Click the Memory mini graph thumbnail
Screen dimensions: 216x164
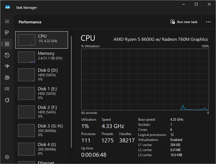(x=27, y=57)
